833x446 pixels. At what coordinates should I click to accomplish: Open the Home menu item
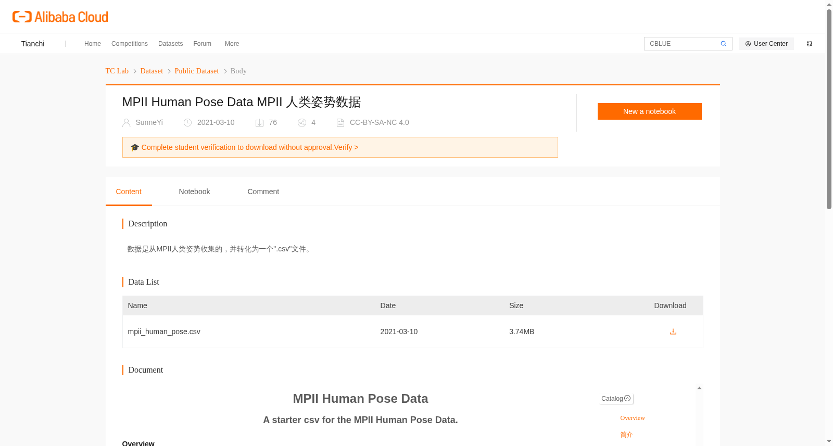pos(93,44)
